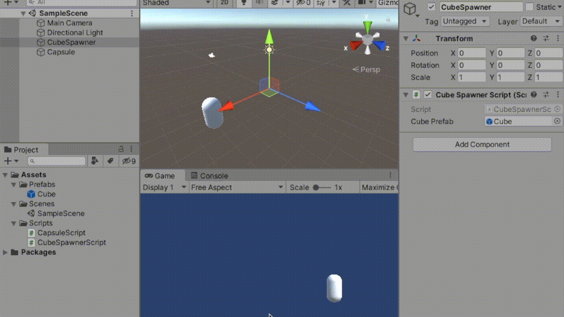
Task: Switch to the Console tab
Action: click(209, 176)
